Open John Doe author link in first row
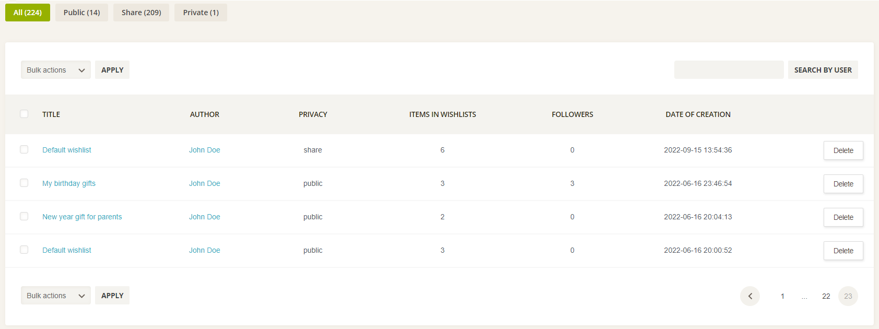879x329 pixels. tap(204, 150)
